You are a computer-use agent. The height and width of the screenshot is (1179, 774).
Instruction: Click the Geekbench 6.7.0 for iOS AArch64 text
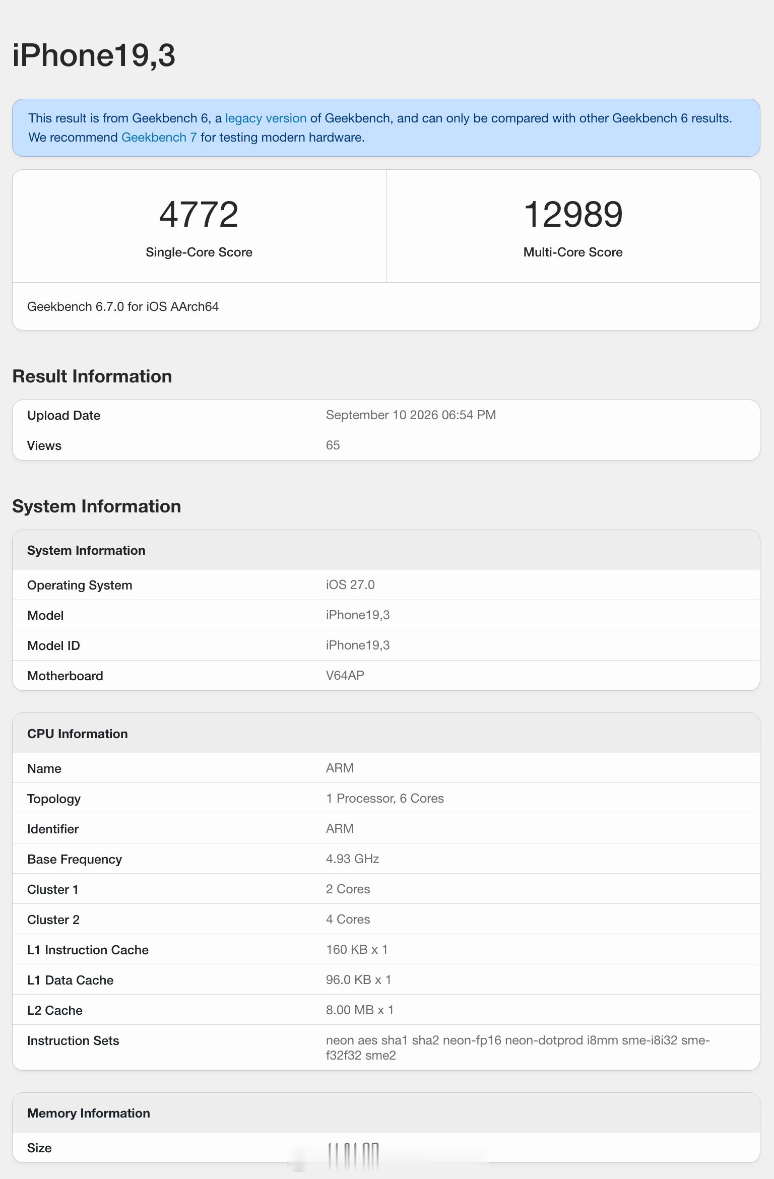point(123,307)
